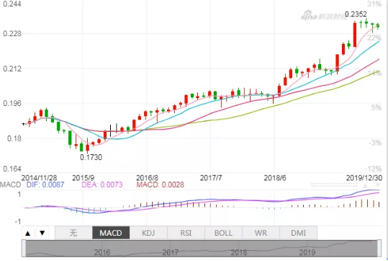The width and height of the screenshot is (388, 261).
Task: Click the Sina Finance watermark logo
Action: point(324,16)
